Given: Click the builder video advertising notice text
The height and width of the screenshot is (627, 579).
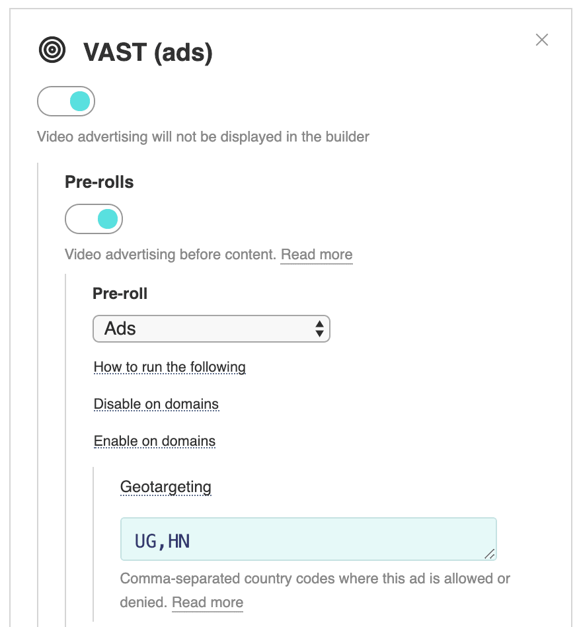Looking at the screenshot, I should [x=203, y=137].
